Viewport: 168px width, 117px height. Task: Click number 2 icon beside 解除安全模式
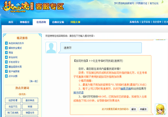pos(6,48)
